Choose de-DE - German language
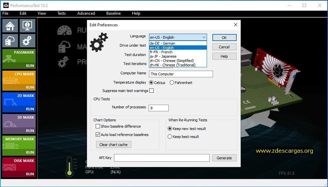Image resolution: width=328 pixels, height=187 pixels. coord(178,43)
